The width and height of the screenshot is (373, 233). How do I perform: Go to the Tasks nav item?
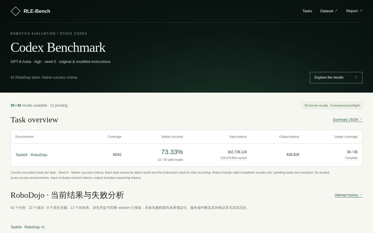point(307,11)
